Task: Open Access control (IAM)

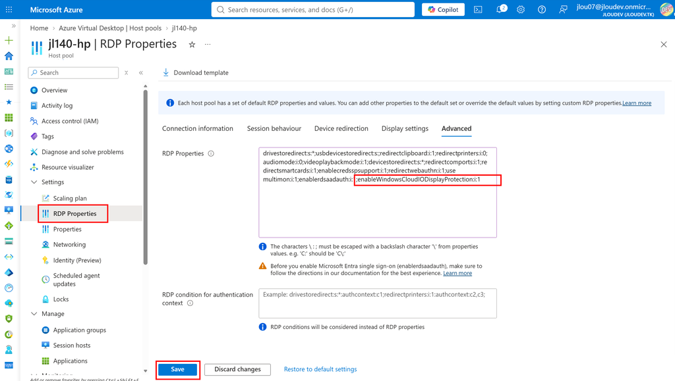Action: 70,121
